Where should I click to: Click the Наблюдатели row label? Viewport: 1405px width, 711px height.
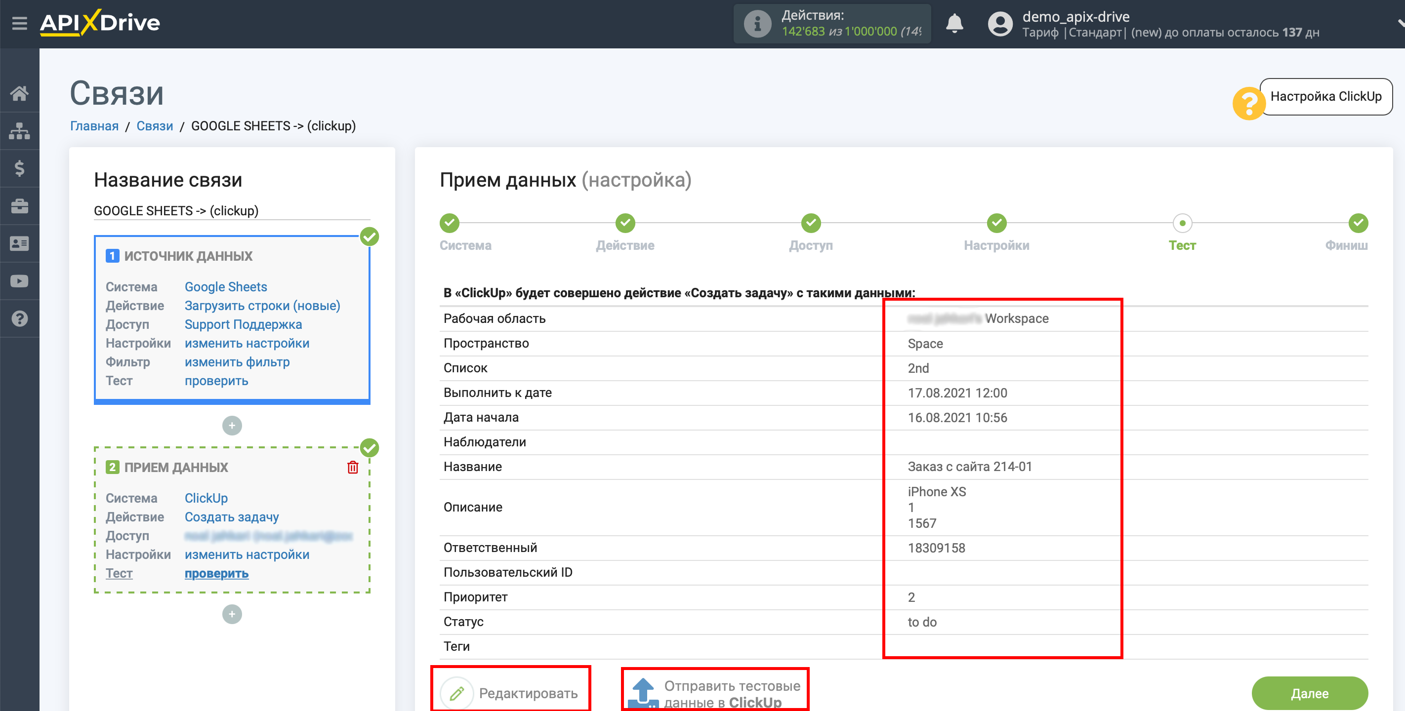(484, 442)
